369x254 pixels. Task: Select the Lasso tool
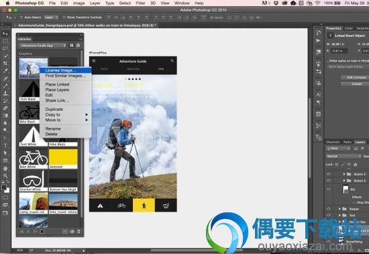pos(5,48)
